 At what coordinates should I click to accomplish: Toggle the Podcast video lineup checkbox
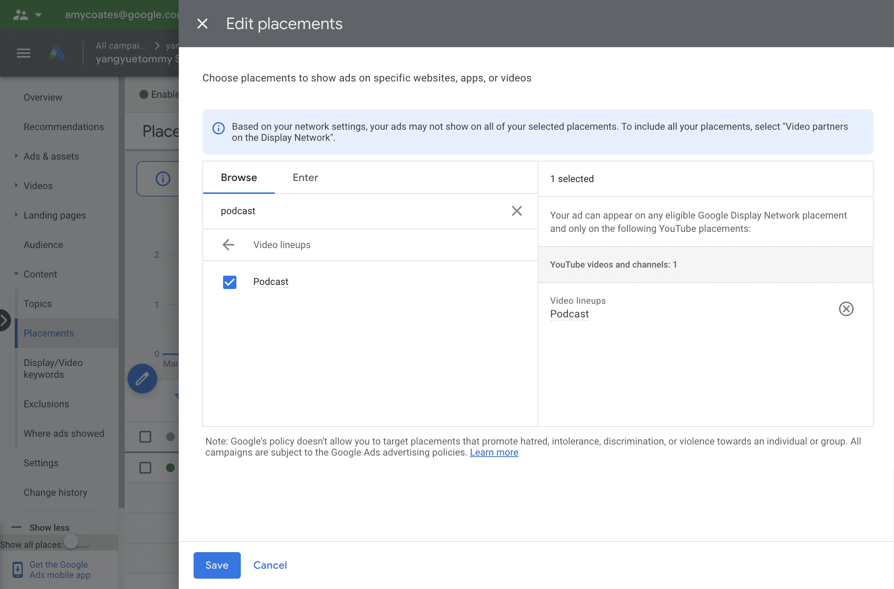coord(229,281)
